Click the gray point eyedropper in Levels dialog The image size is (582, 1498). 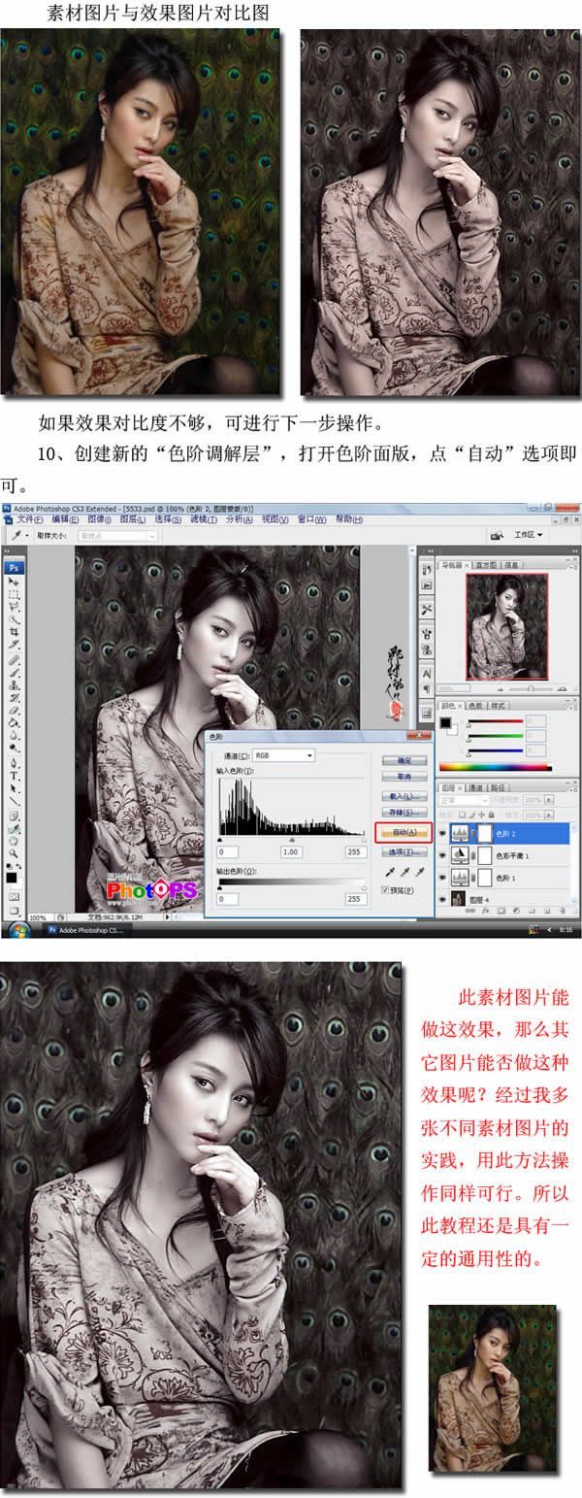(405, 873)
